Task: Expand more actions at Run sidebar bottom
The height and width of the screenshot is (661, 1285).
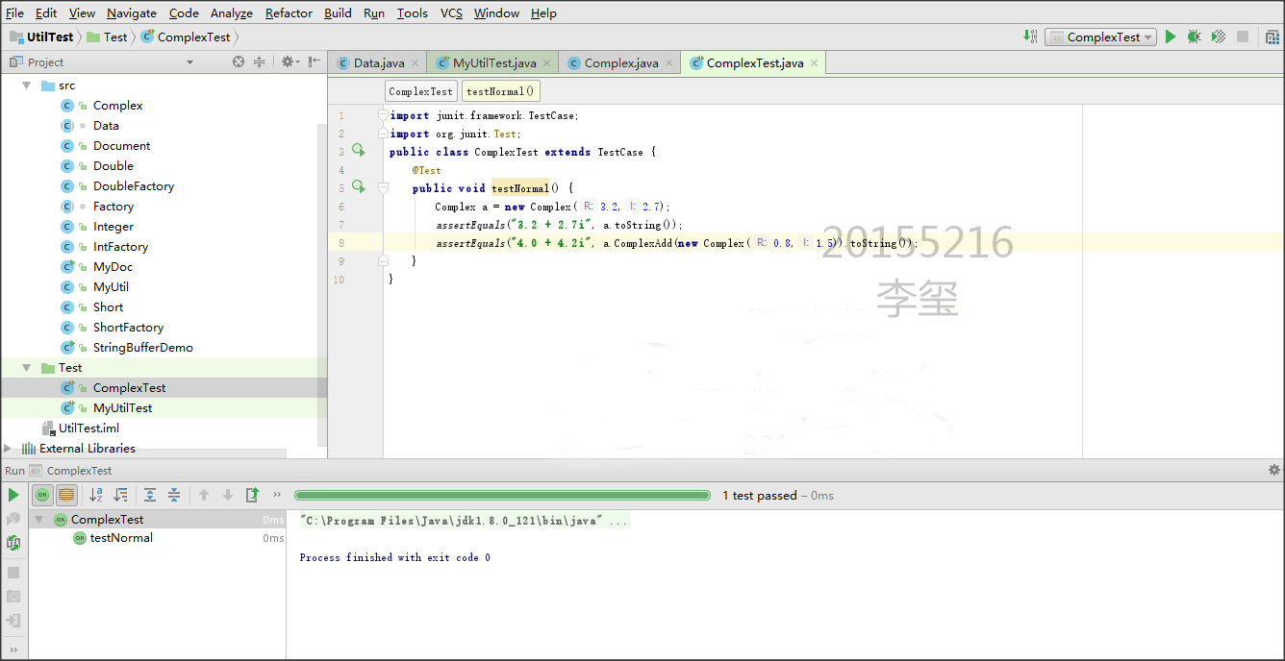Action: 13,649
